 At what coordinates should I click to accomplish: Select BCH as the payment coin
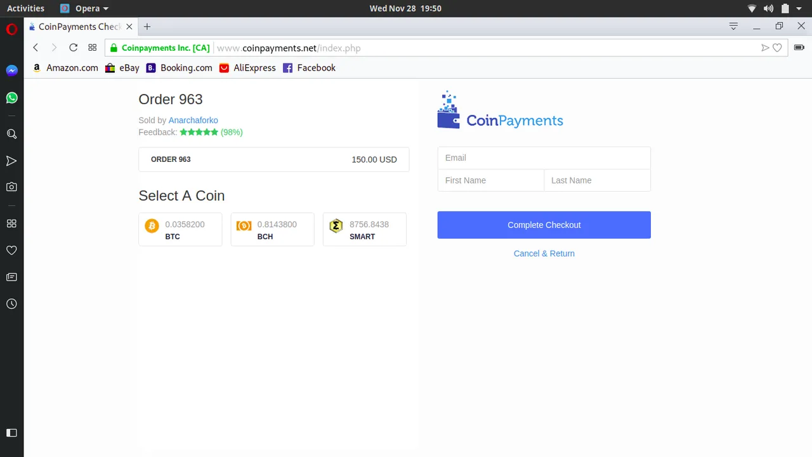272,229
